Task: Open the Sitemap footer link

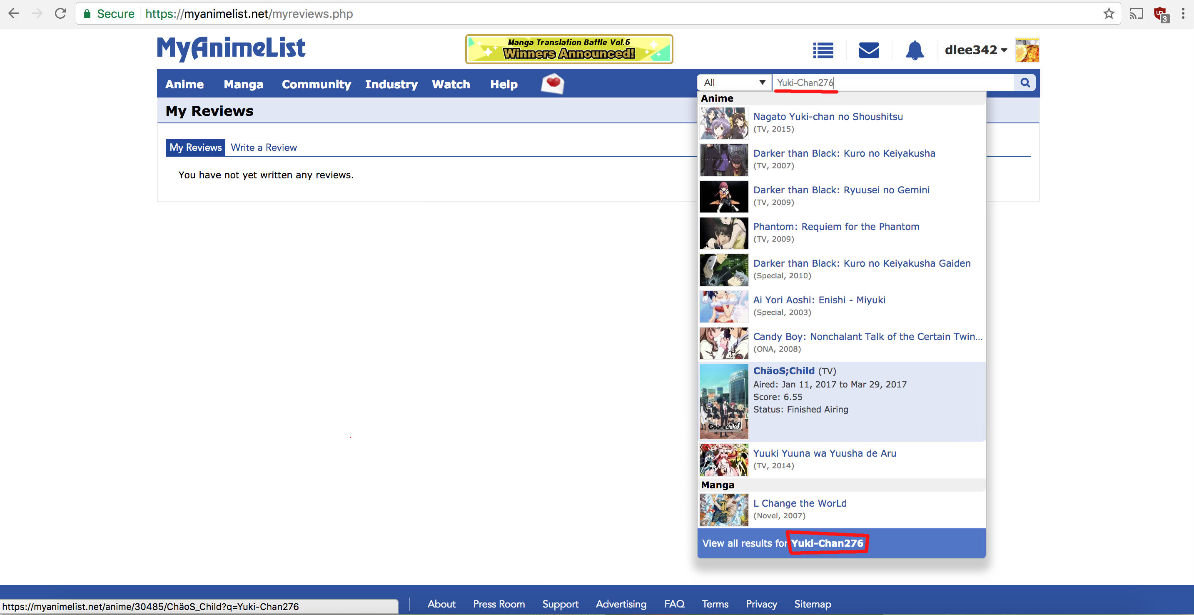Action: pos(813,604)
